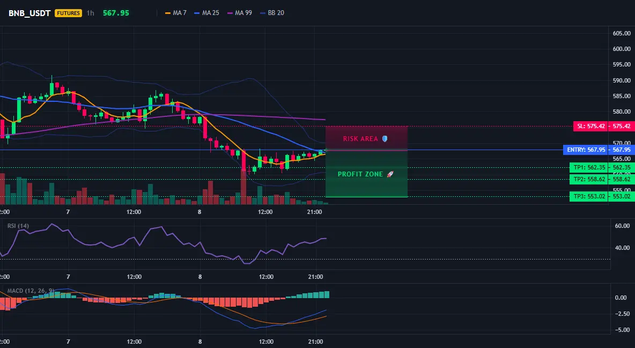Screen dimensions: 635x348
Task: Click the TP2: 558.62 target label
Action: tap(588, 179)
